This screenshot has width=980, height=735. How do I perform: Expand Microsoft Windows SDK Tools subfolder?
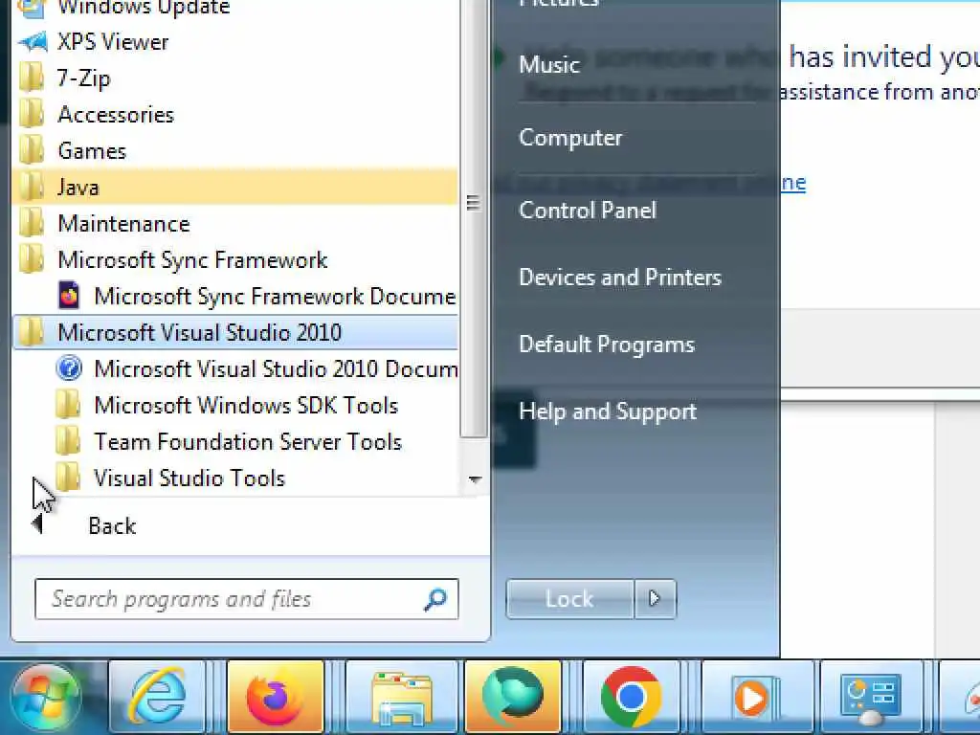click(x=235, y=405)
